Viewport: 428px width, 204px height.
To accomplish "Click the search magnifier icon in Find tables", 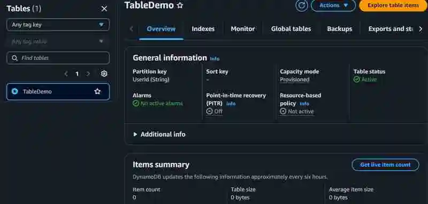I will [x=15, y=58].
